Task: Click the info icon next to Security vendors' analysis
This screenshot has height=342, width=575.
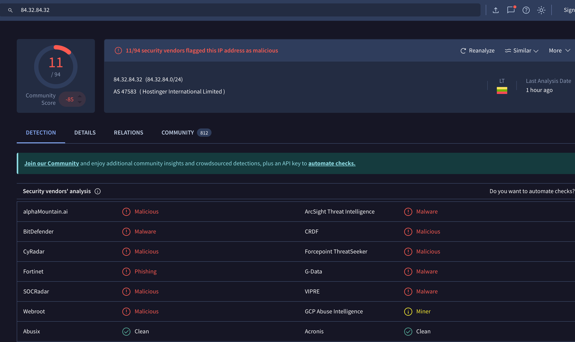Action: click(x=98, y=191)
